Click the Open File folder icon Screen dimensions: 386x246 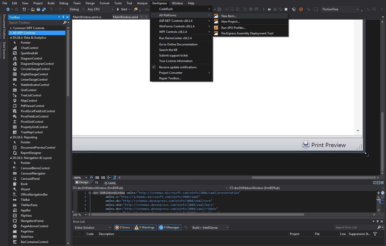tap(33, 9)
